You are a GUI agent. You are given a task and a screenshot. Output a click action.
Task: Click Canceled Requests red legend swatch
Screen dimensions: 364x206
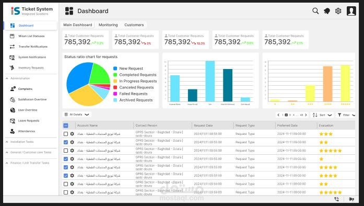(x=115, y=87)
